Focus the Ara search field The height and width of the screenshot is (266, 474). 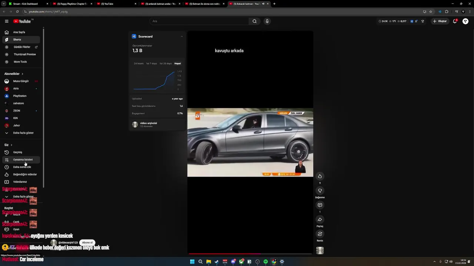(x=199, y=21)
